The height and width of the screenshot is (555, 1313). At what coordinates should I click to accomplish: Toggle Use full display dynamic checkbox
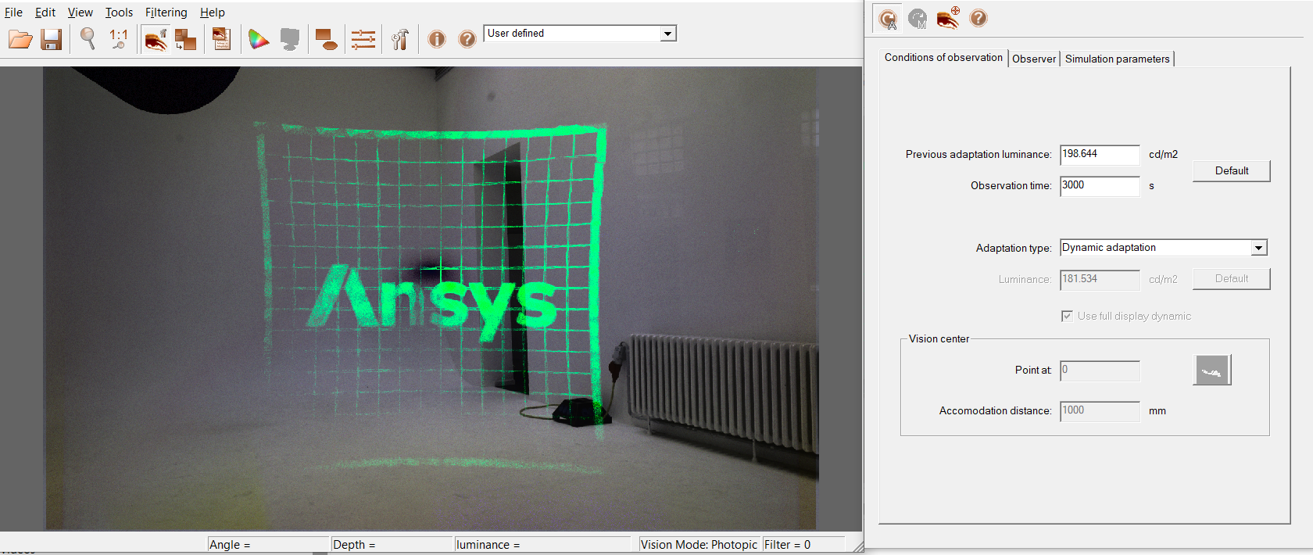point(1067,316)
